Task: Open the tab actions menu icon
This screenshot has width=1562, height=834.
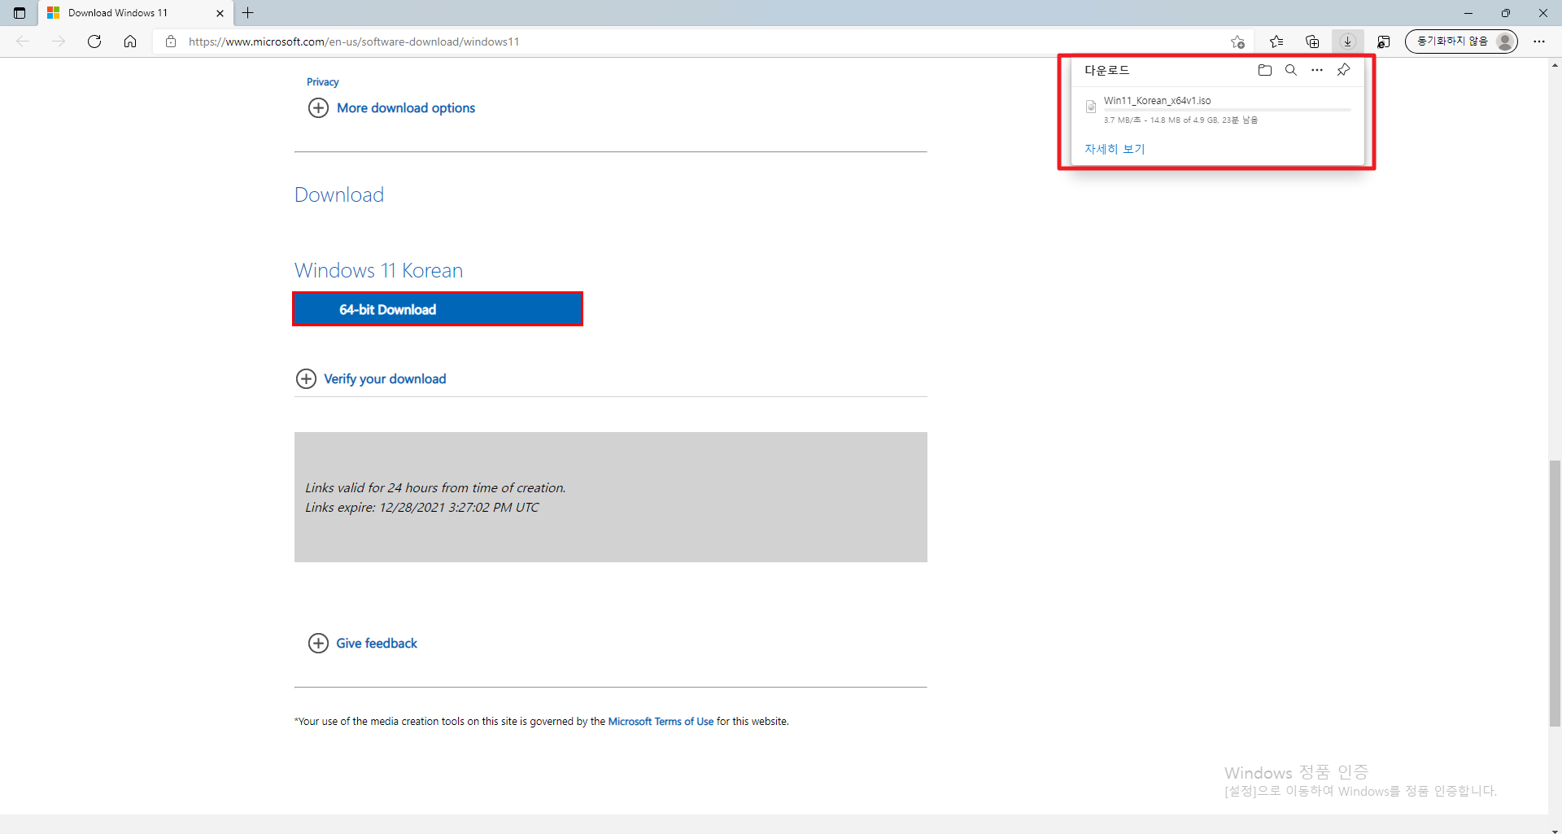Action: pos(20,13)
